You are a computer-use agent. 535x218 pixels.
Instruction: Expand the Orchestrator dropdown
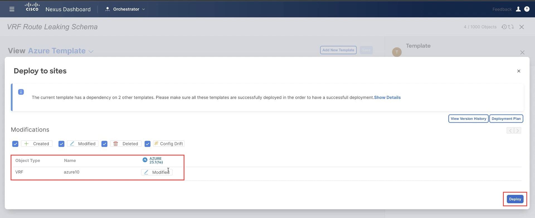pyautogui.click(x=144, y=9)
